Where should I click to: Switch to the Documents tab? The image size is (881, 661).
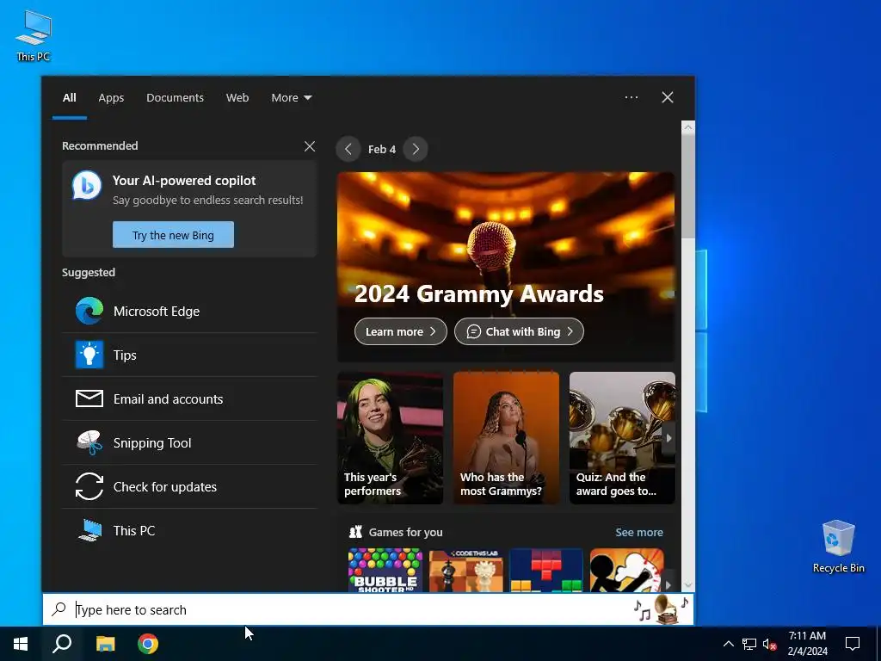175,98
